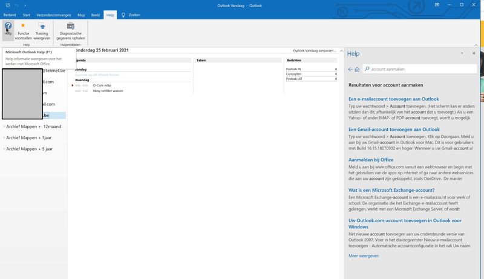
Task: Select the Map ribbon tab
Action: point(81,15)
